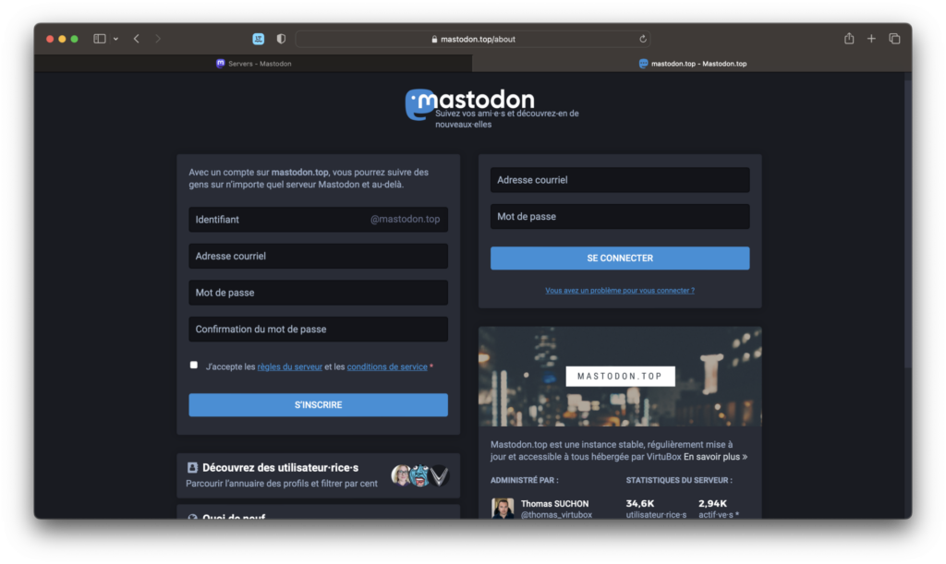Open the règles du serveur link
Image resolution: width=946 pixels, height=564 pixels.
pyautogui.click(x=289, y=366)
